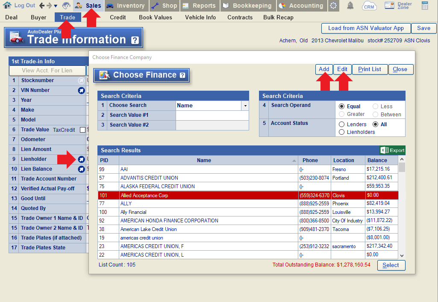438x302 pixels.
Task: Save the trade information
Action: pyautogui.click(x=423, y=28)
